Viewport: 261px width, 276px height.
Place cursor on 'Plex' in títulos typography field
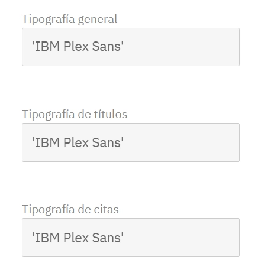click(76, 142)
